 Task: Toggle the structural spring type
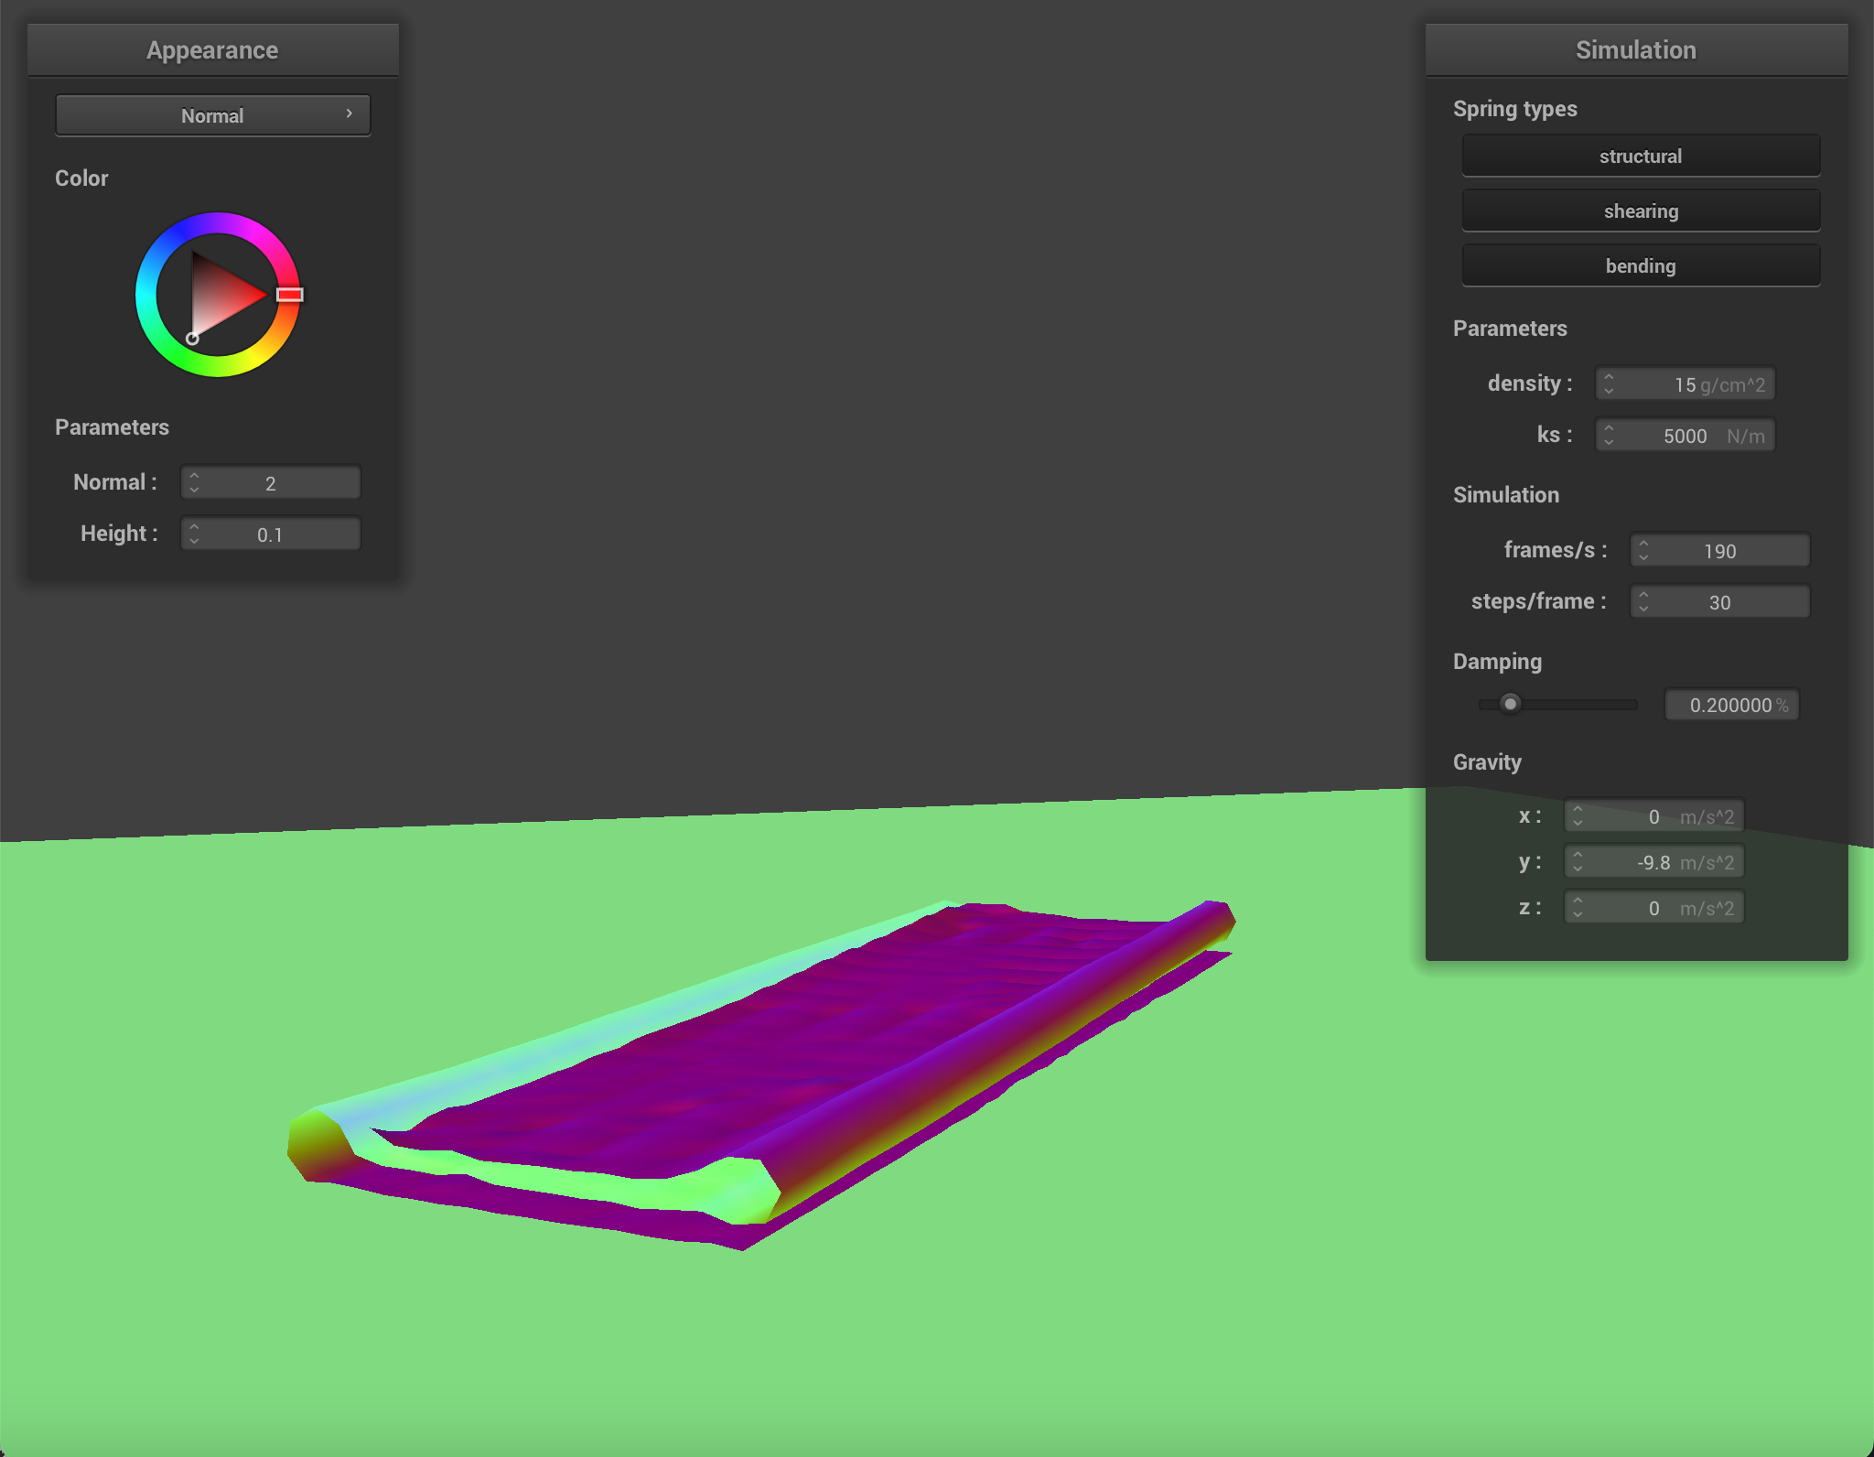[x=1641, y=156]
